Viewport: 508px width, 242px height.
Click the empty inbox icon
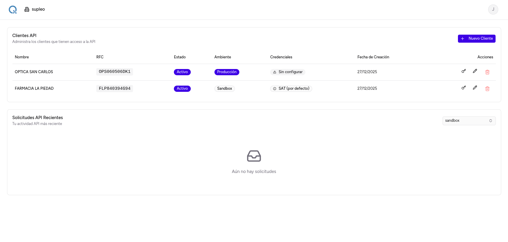coord(254,156)
